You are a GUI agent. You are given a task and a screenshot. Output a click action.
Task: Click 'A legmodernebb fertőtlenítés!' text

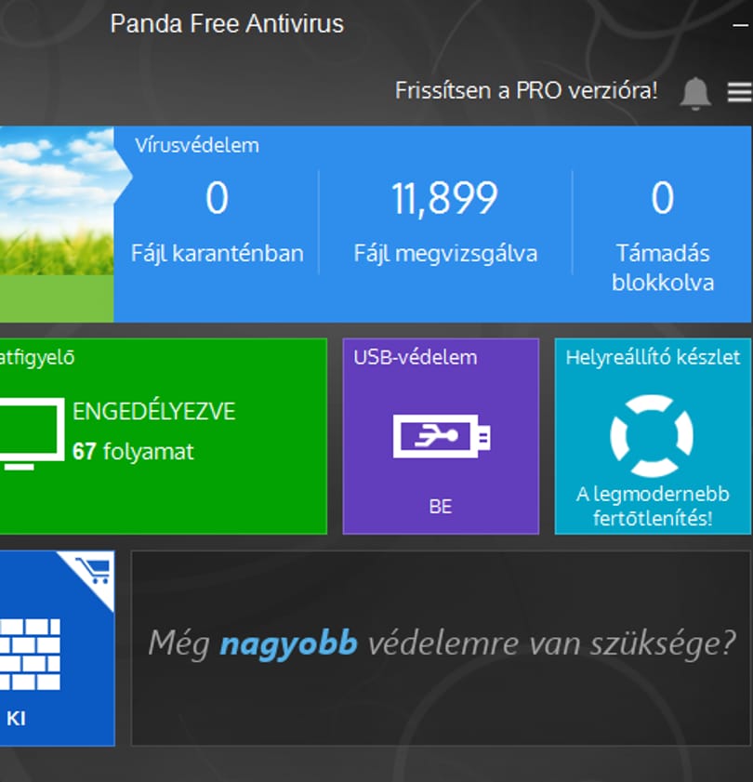(653, 506)
